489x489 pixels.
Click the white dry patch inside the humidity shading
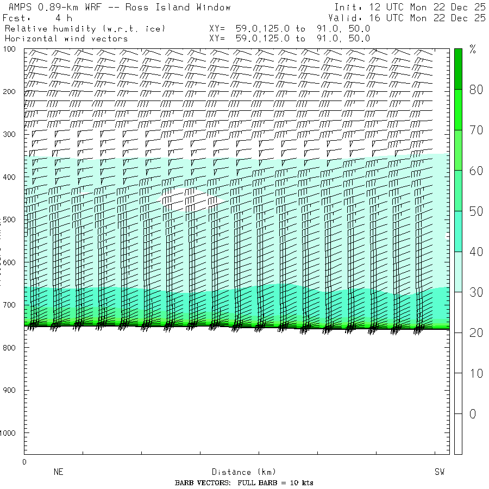(185, 199)
